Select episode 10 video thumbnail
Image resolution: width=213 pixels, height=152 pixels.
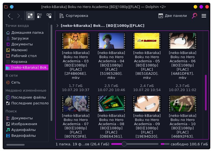pyautogui.click(x=183, y=104)
